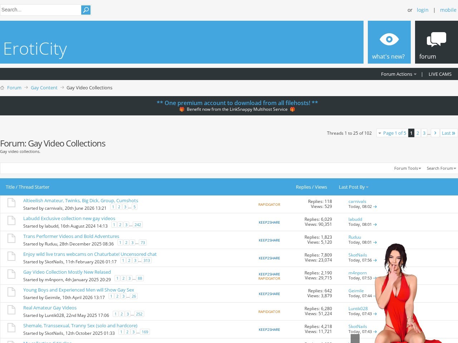Click inside the Search text field
Image resolution: width=458 pixels, height=343 pixels.
(x=40, y=10)
